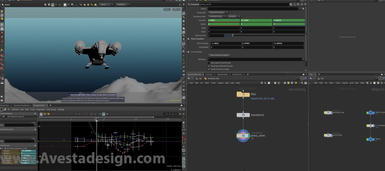The width and height of the screenshot is (385, 171).
Task: Click the sticky note icon in animated_ship network
Action: coord(289,83)
